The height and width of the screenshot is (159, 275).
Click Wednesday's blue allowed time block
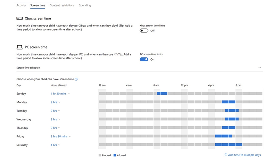[x=232, y=119]
